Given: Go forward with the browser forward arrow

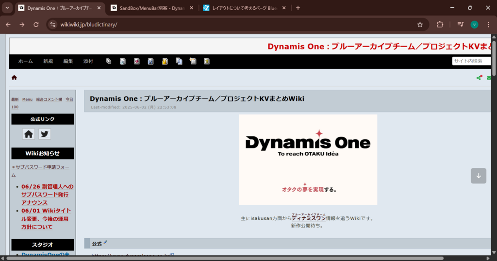Looking at the screenshot, I should click(22, 24).
